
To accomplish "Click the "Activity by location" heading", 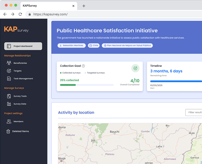I will 76,113.
